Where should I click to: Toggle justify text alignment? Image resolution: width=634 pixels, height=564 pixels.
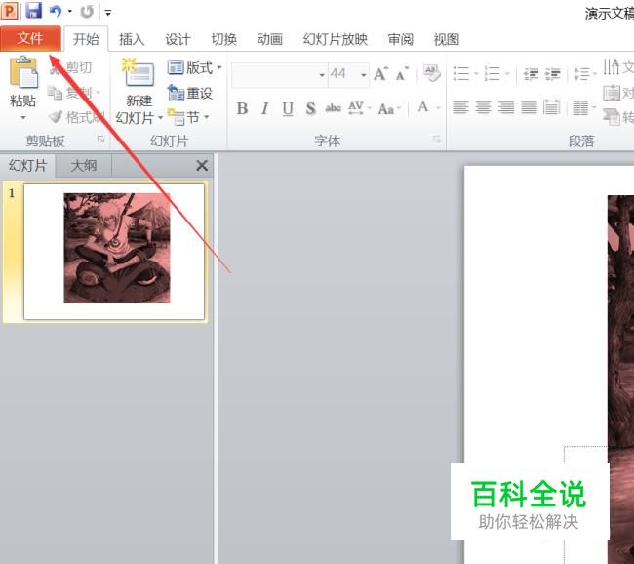click(529, 108)
